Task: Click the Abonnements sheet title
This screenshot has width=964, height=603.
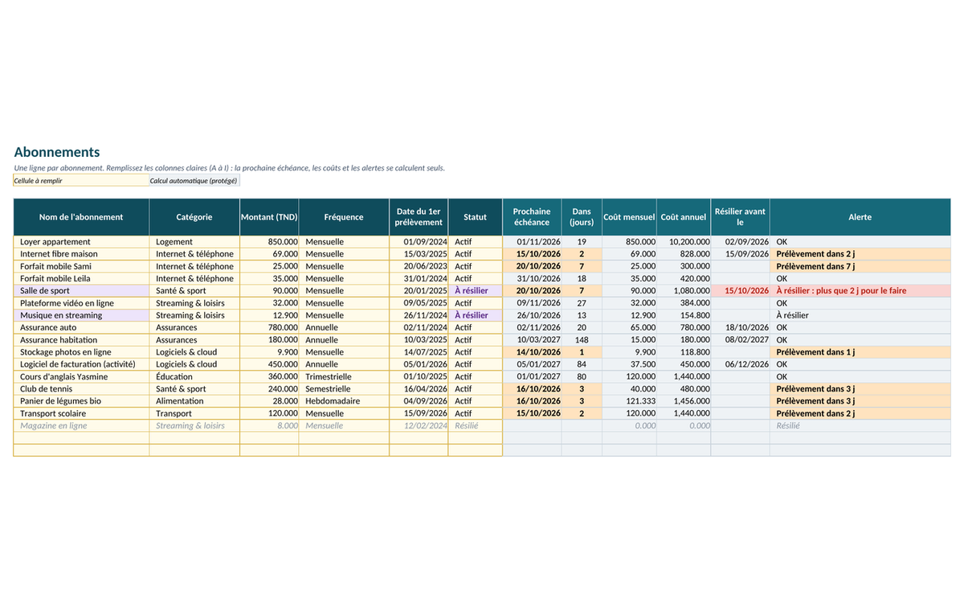Action: coord(57,152)
